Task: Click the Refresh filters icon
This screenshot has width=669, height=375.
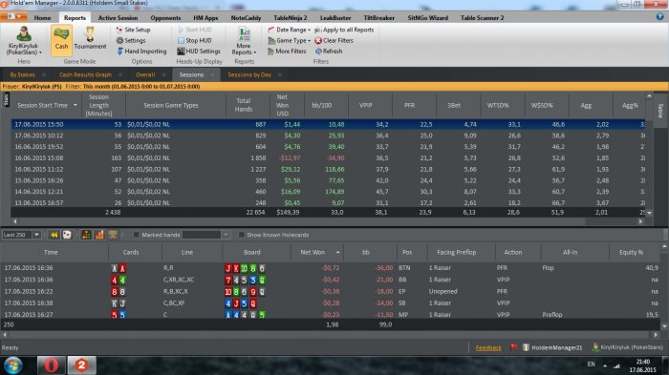Action: coord(318,52)
